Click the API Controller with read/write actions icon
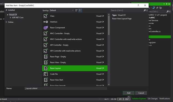This screenshot has width=173, height=102. 45,51
